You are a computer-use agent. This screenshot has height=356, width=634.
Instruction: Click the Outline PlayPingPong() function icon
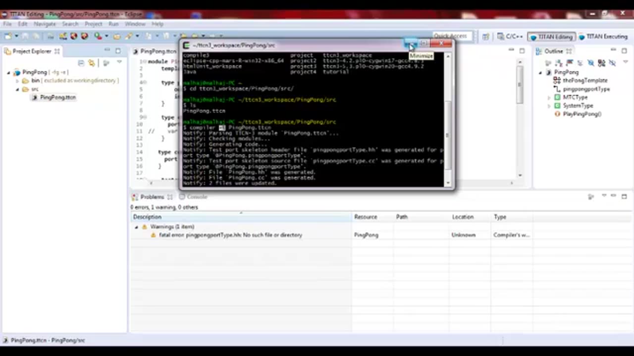(557, 114)
